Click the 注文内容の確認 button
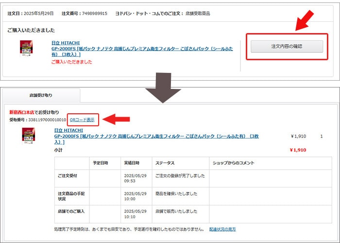 pos(287,46)
